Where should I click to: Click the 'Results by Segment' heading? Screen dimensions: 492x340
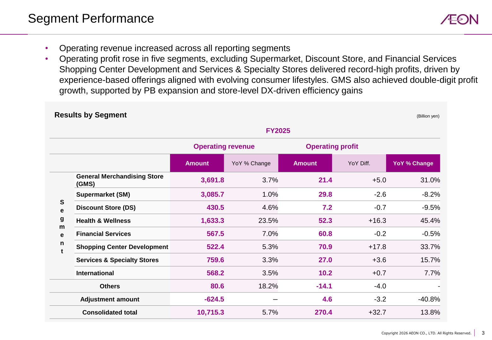[91, 115]
